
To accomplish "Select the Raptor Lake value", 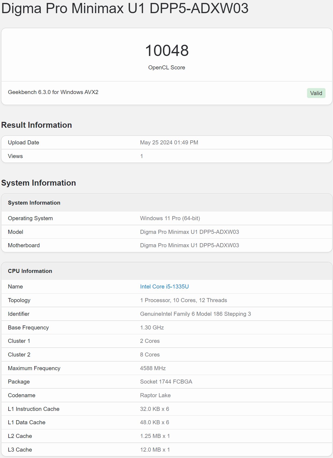I will coord(155,395).
